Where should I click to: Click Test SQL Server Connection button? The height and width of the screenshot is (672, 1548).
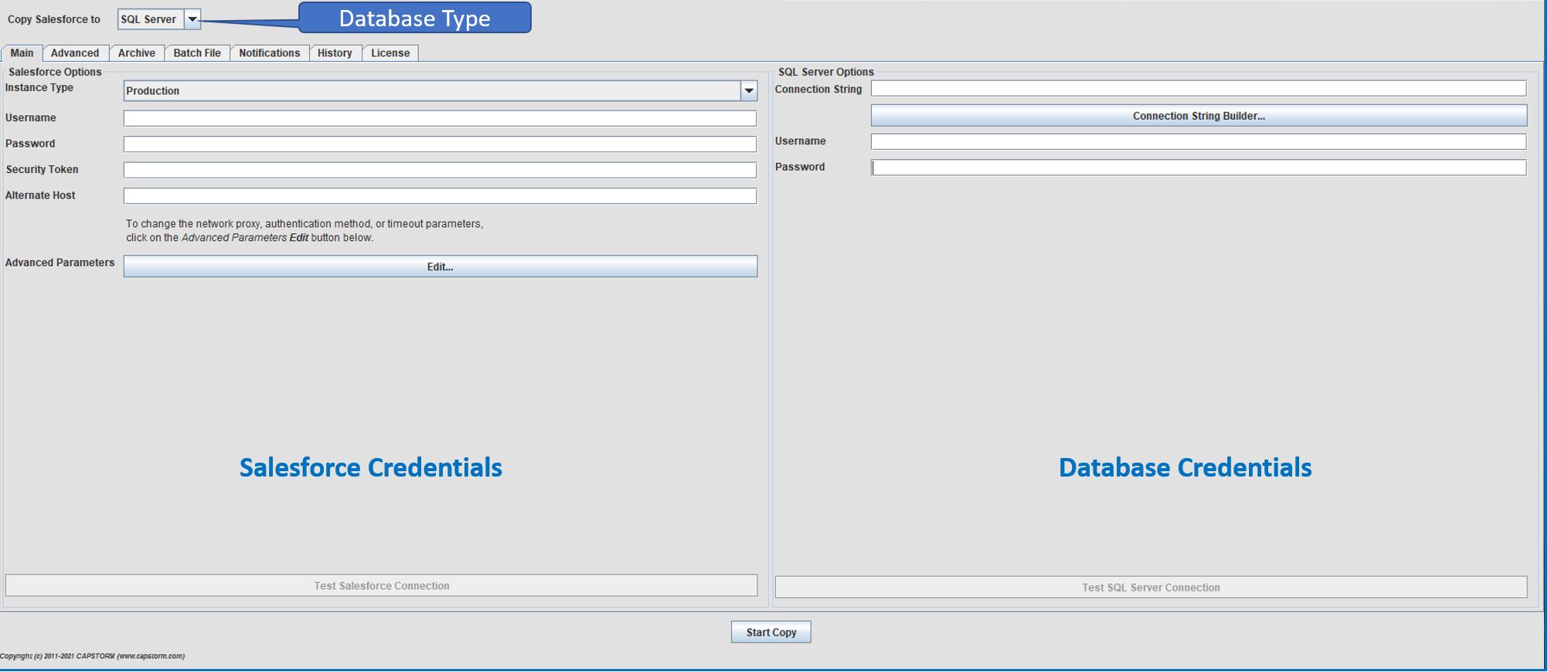[x=1151, y=587]
